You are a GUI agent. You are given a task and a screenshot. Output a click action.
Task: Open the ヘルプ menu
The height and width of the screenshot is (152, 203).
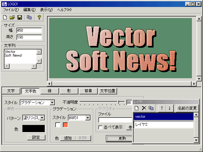64,10
